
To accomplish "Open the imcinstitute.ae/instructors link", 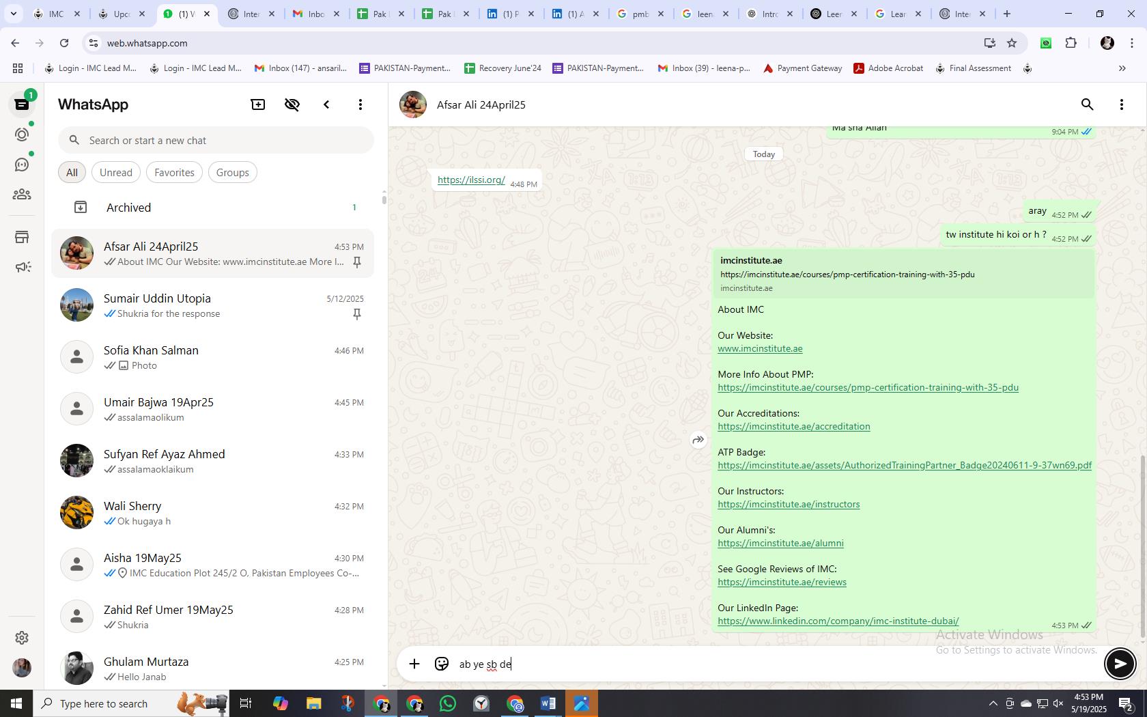I will pyautogui.click(x=789, y=504).
